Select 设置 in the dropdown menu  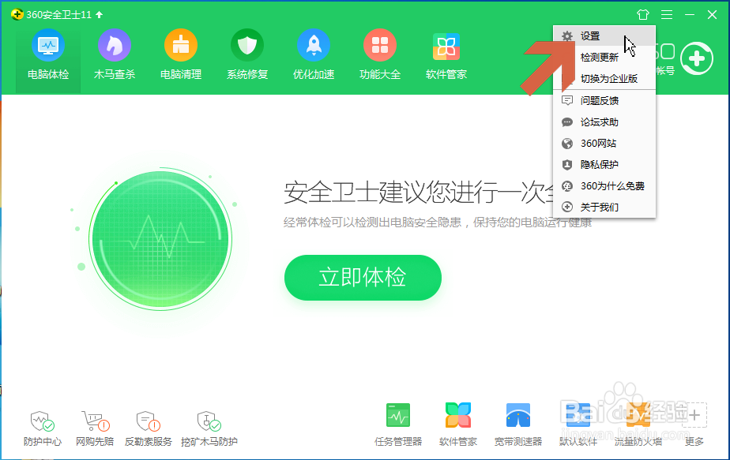tap(604, 36)
